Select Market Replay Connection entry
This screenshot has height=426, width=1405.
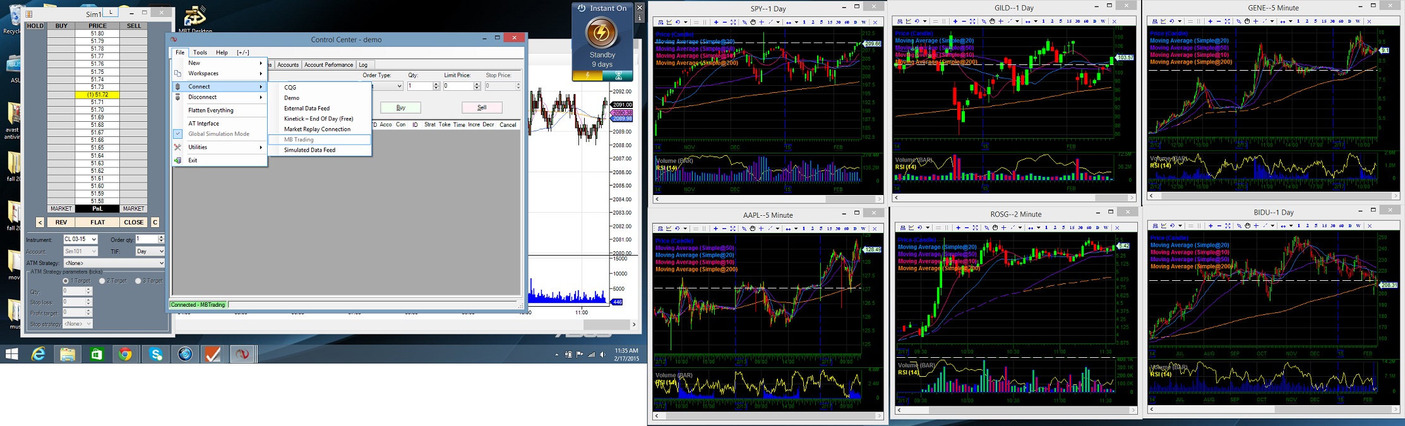click(320, 129)
